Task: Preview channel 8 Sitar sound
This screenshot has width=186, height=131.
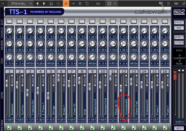Action: (x=82, y=128)
